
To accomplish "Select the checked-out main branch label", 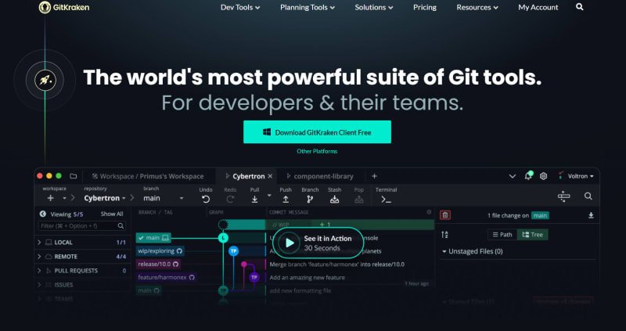I will coord(153,238).
